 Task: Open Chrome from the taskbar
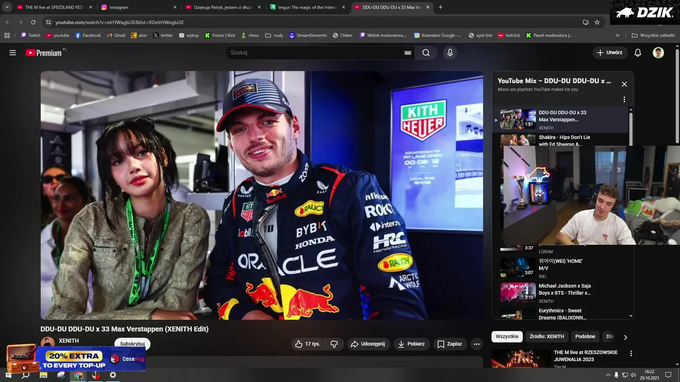[x=79, y=375]
